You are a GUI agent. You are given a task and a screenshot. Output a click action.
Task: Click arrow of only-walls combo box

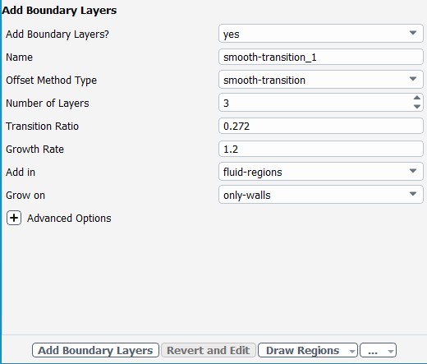point(413,194)
